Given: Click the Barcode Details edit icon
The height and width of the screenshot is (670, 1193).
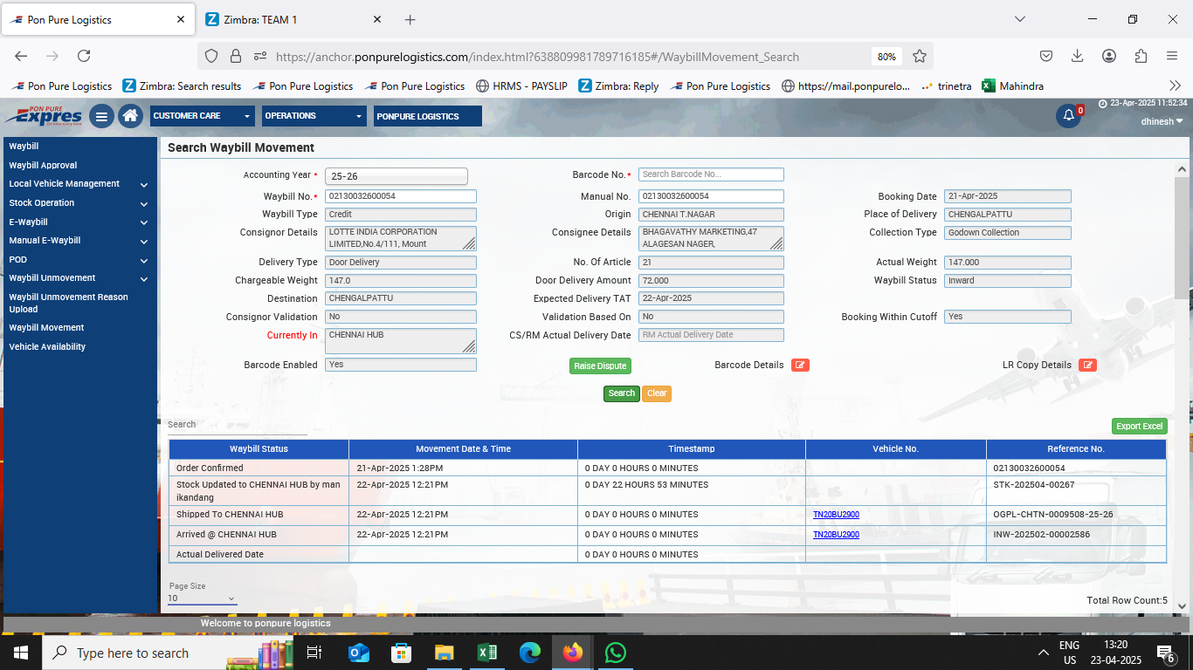Looking at the screenshot, I should [x=800, y=365].
